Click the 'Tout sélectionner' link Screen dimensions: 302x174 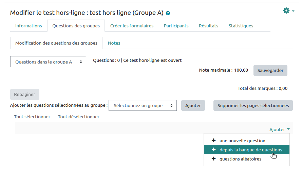click(32, 117)
